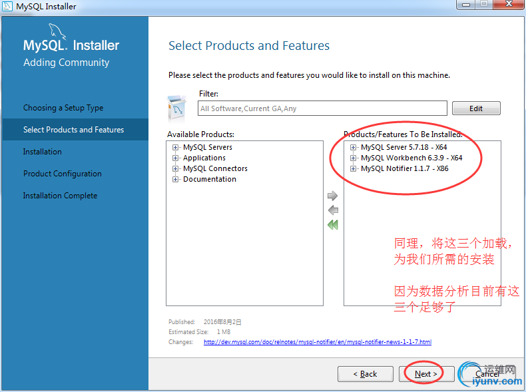Click the Next button

click(426, 374)
